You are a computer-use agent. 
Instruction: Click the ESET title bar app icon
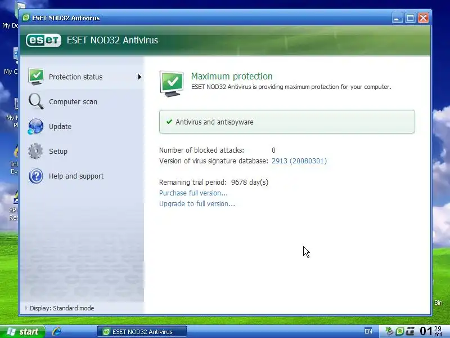tap(26, 17)
